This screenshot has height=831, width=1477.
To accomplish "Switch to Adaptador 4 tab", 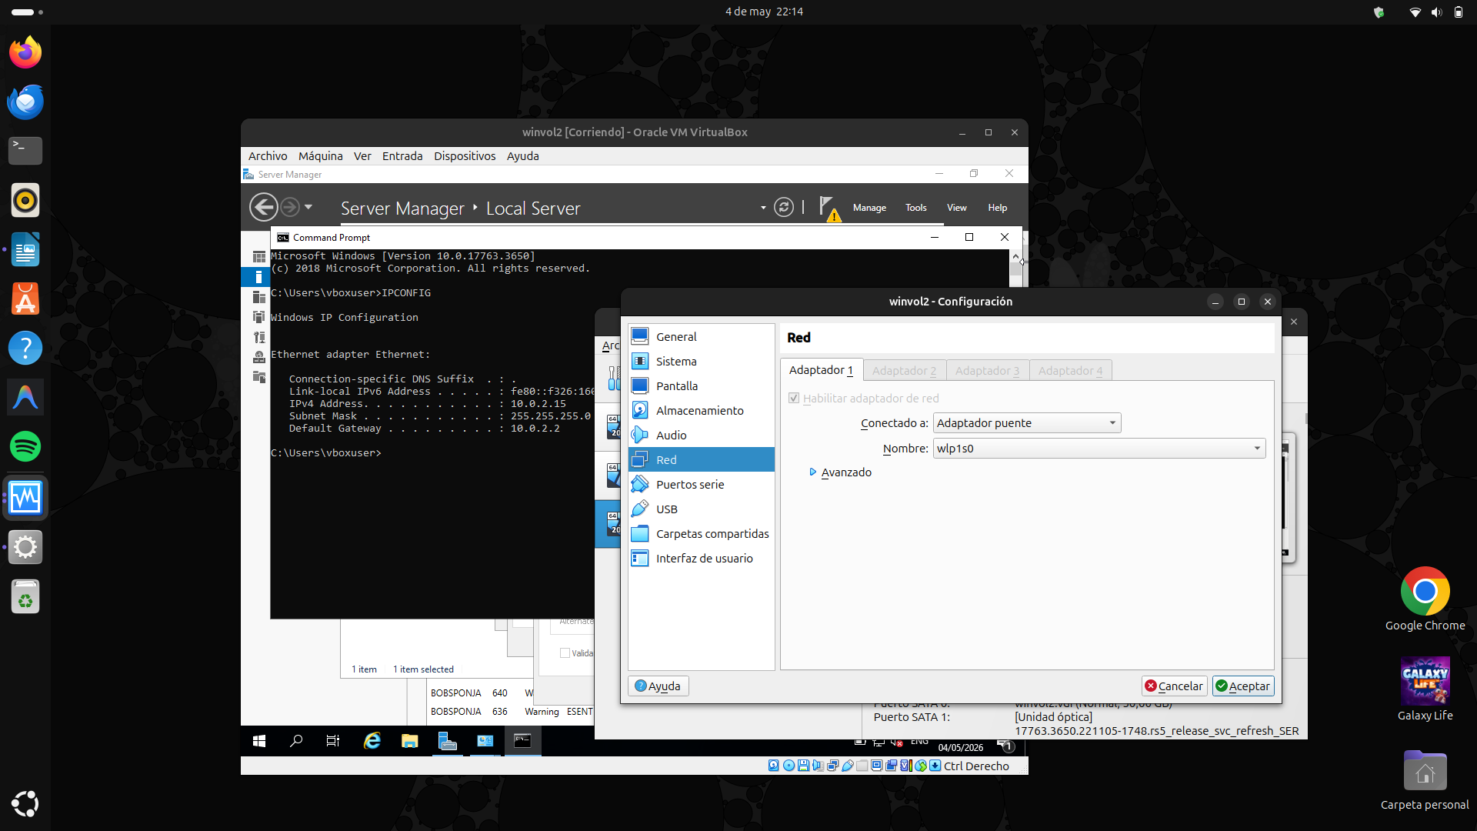I will pyautogui.click(x=1071, y=370).
